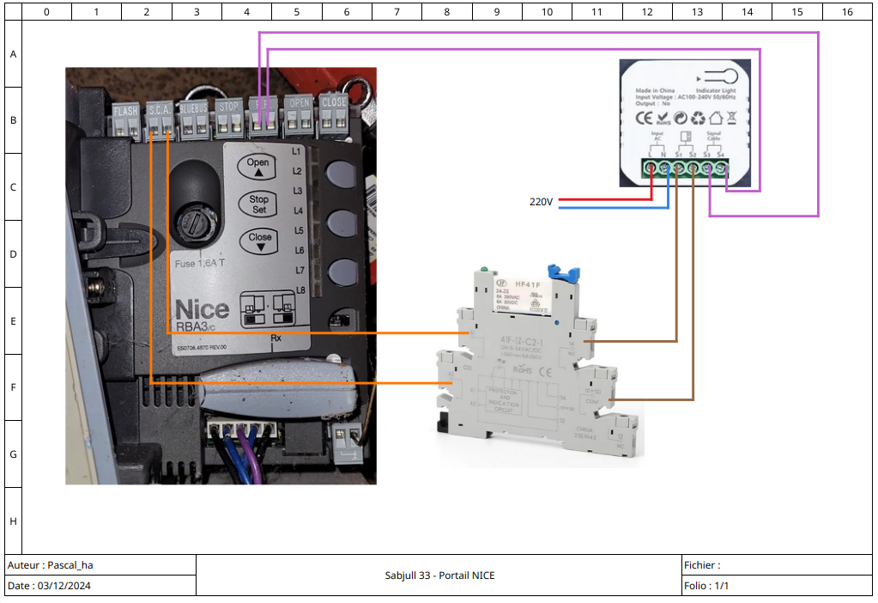Click the title text Sabjull 33 - Portail NICE
Viewport: 878px width, 603px height.
439,576
